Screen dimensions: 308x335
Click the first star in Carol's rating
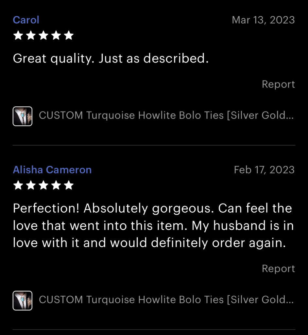coord(18,35)
